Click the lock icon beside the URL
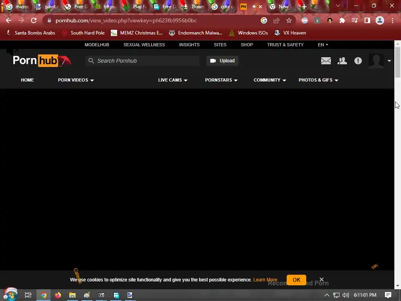The width and height of the screenshot is (401, 301). (x=49, y=20)
